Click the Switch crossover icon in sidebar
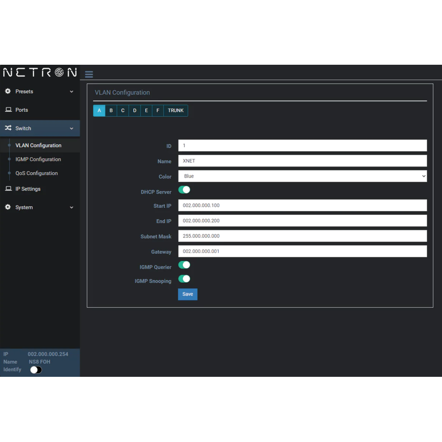 click(x=8, y=128)
